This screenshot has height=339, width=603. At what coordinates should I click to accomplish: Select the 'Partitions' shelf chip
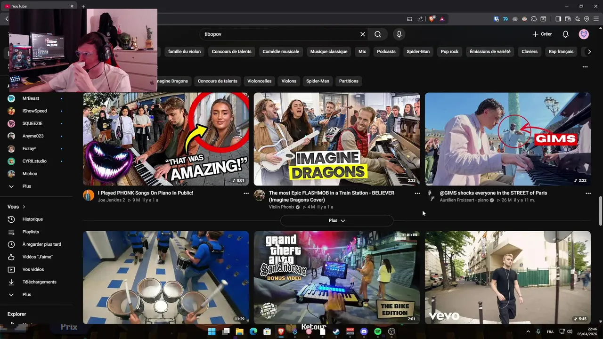point(349,81)
